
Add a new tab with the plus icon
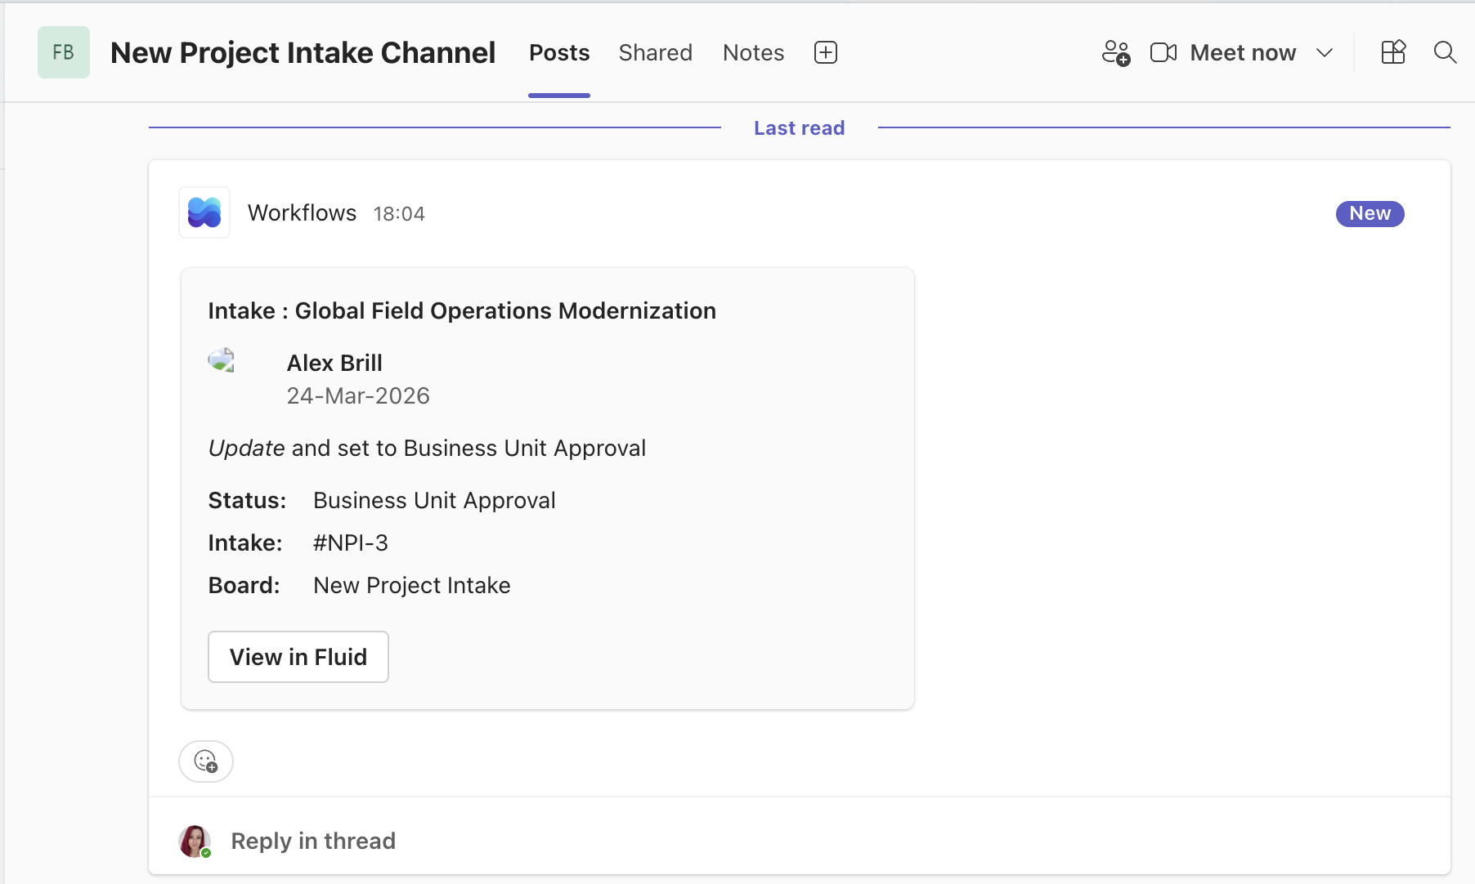pyautogui.click(x=826, y=52)
